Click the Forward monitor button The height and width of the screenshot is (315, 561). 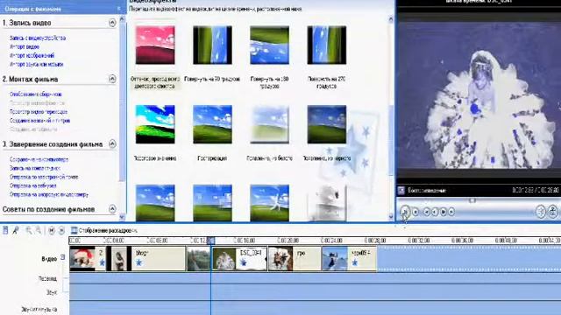coord(451,212)
